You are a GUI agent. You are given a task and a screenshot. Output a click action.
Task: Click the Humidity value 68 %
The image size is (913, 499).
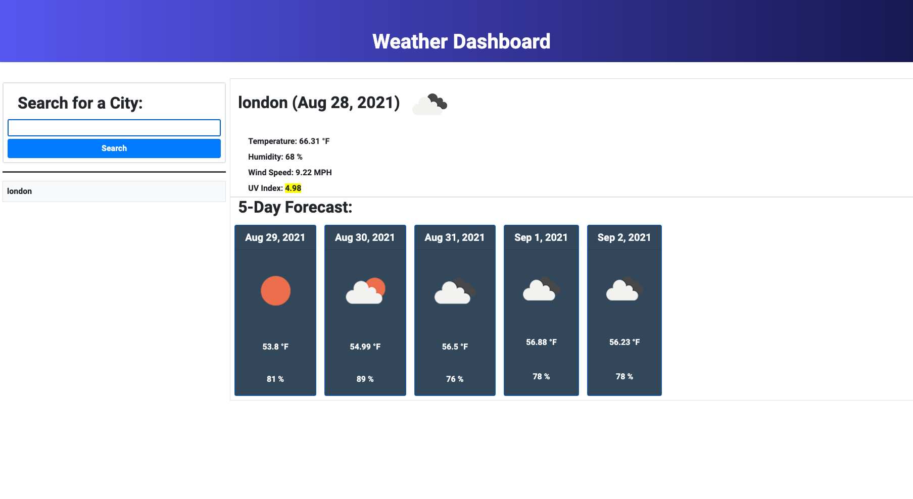pyautogui.click(x=275, y=157)
